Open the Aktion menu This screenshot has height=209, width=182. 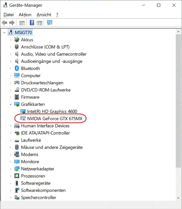click(25, 15)
